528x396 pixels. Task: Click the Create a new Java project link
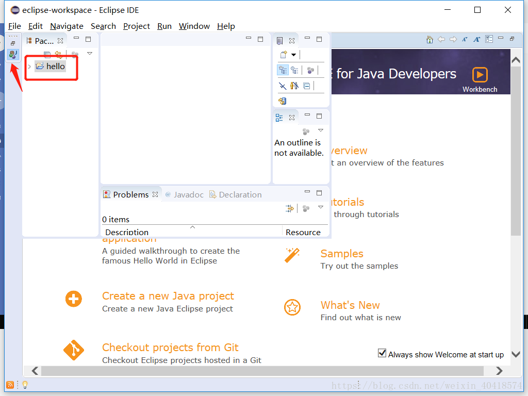pos(168,296)
